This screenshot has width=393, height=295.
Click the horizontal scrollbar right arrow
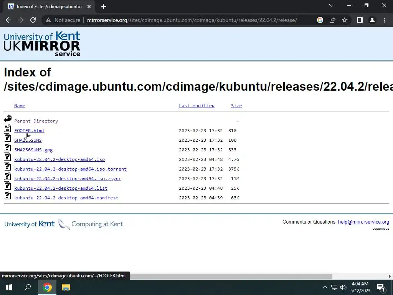[x=390, y=276]
